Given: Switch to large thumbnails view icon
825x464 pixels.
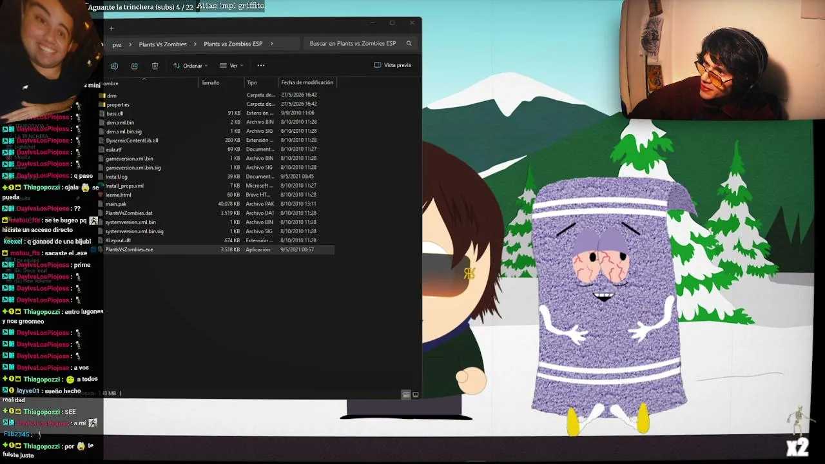Looking at the screenshot, I should click(x=416, y=394).
